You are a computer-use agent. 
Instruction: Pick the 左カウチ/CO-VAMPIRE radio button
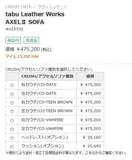(x=12, y=129)
